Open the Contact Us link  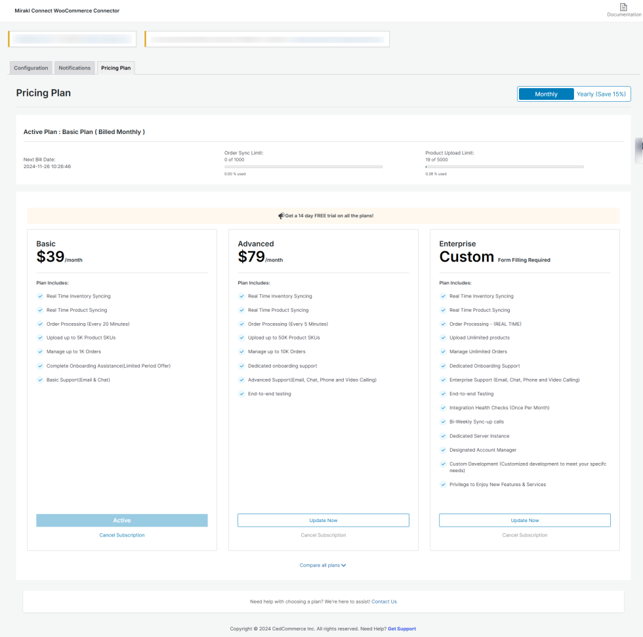click(x=384, y=602)
